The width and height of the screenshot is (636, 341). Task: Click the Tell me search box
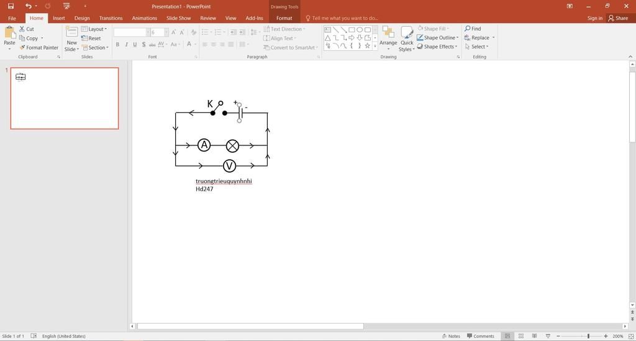coord(342,18)
